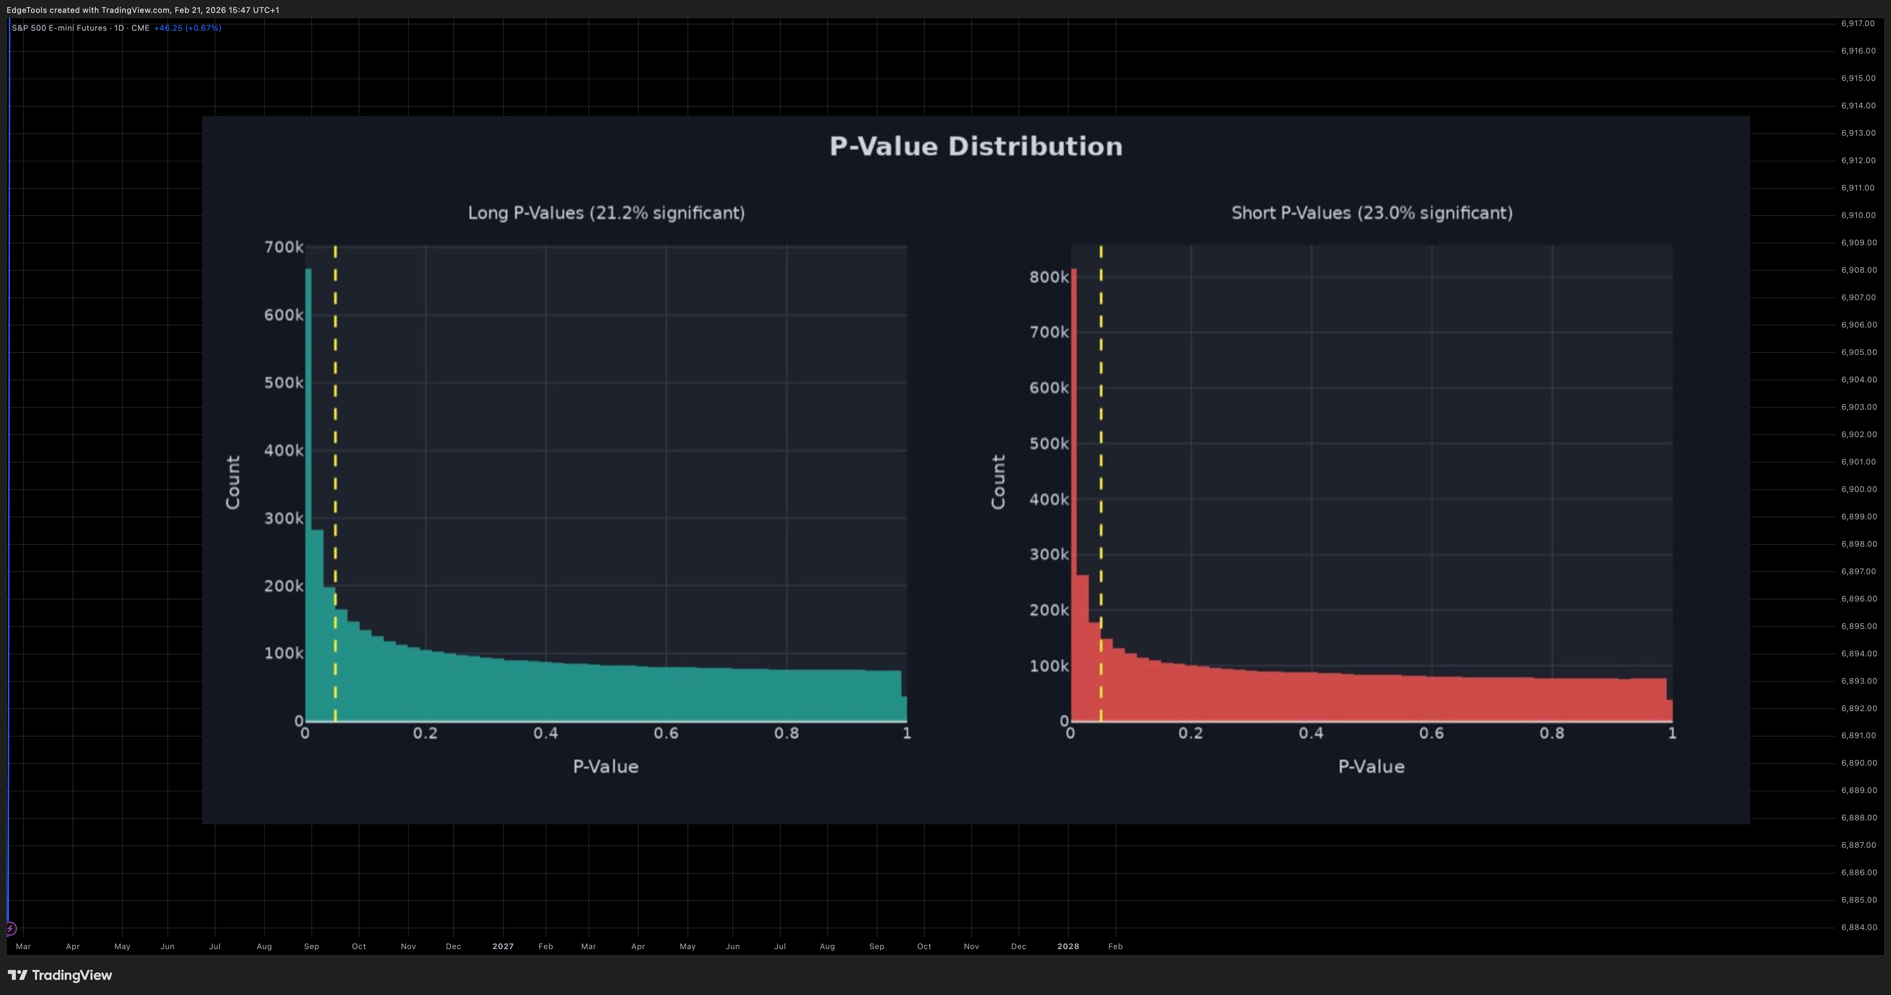Screen dimensions: 1891x995
Task: Click the 6,910.00 price scale label
Action: [1858, 216]
